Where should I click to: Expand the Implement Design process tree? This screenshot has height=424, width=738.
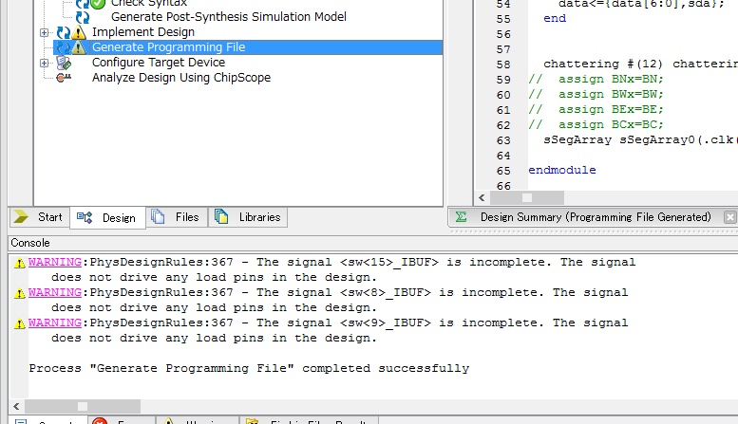point(45,32)
